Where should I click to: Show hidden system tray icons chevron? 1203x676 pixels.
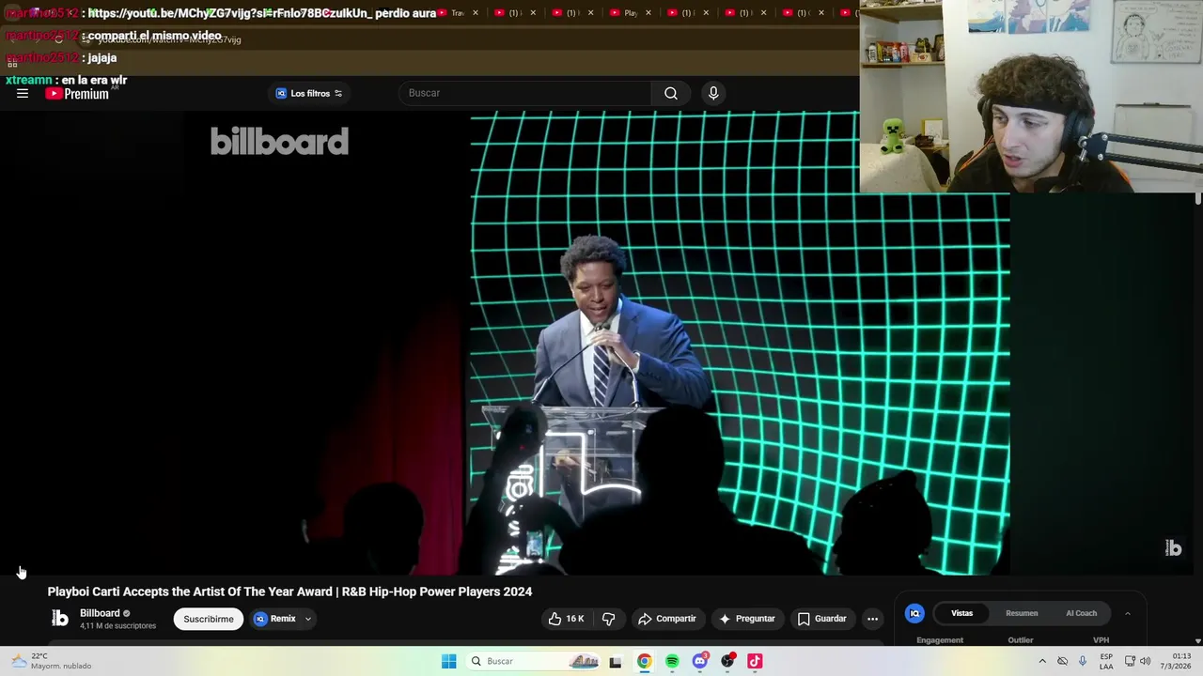1042,661
